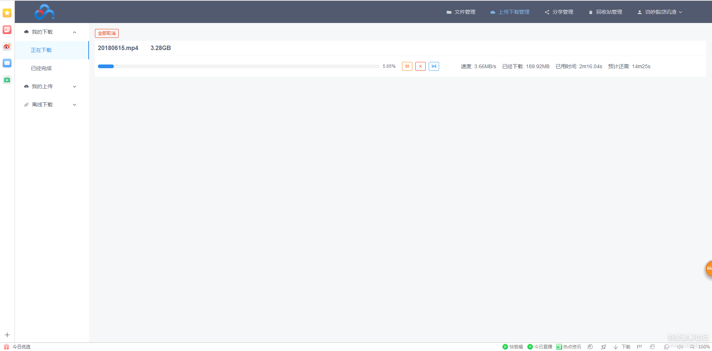
Task: Open 今日优选 gift icon
Action: pos(6,347)
